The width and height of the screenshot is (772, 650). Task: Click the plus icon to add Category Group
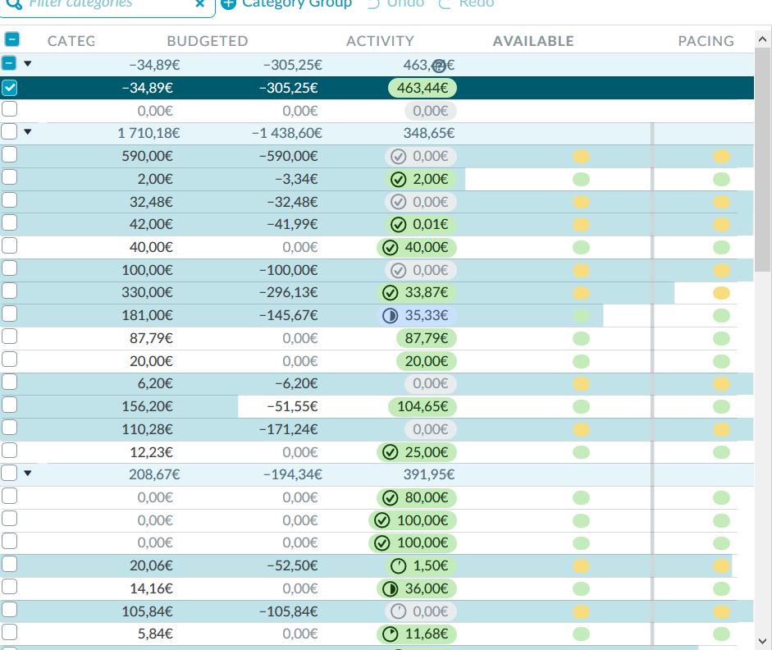pyautogui.click(x=228, y=4)
